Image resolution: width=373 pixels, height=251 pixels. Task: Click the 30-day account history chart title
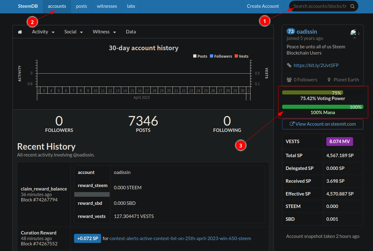pos(144,48)
